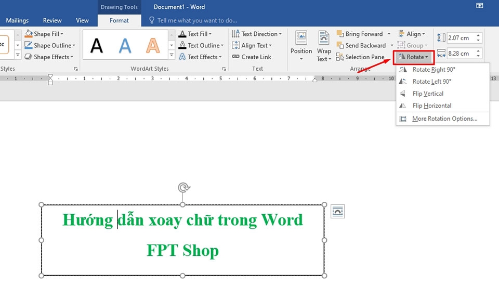Select the Format tab

coord(119,20)
